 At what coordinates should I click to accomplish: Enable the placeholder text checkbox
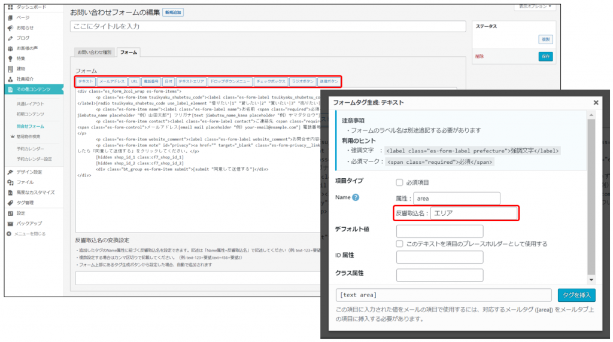point(399,244)
